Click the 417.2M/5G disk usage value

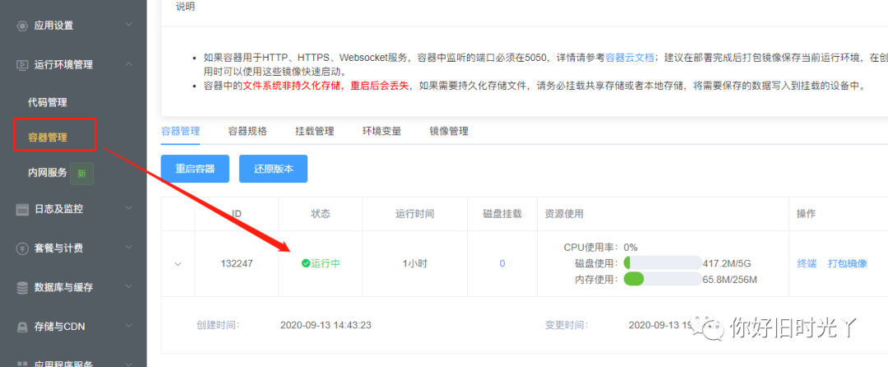pyautogui.click(x=727, y=263)
